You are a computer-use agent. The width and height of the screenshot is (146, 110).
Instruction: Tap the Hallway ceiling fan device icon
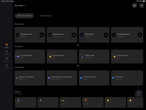coord(41,100)
